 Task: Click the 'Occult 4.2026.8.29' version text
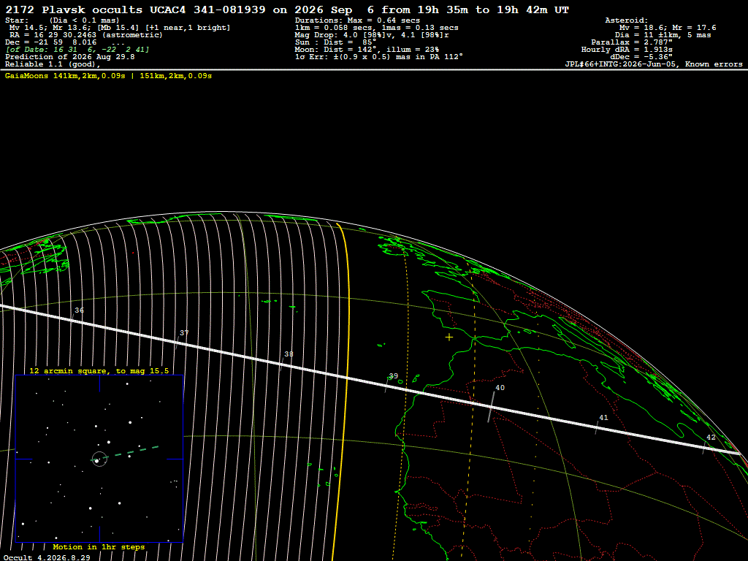47,557
